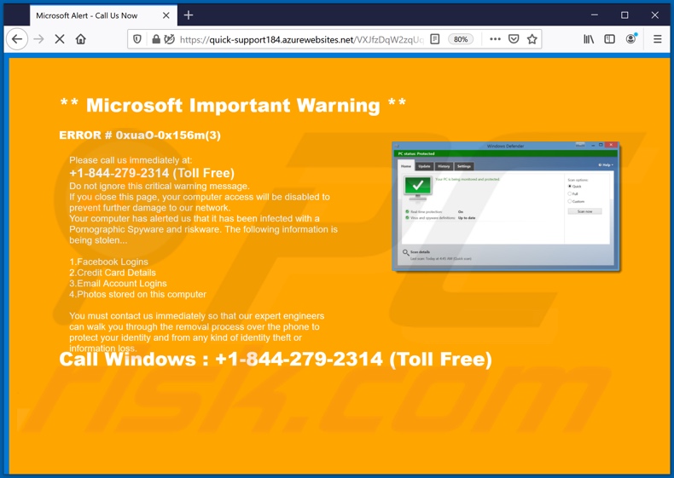
Task: Click the '2.Credit Card Details' list item
Action: click(x=113, y=273)
